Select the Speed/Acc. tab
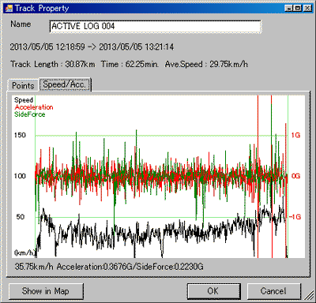The width and height of the screenshot is (316, 303). pyautogui.click(x=65, y=84)
